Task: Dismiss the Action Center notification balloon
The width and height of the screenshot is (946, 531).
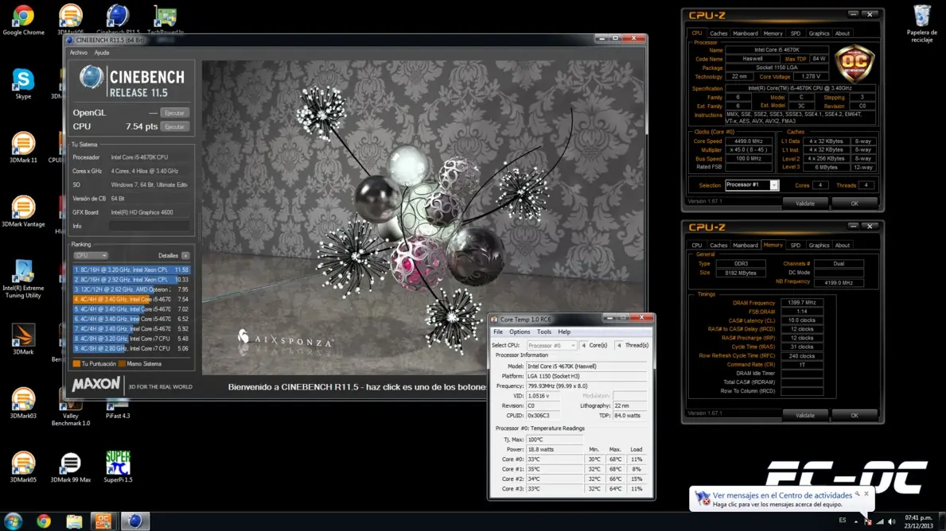Action: [x=866, y=493]
